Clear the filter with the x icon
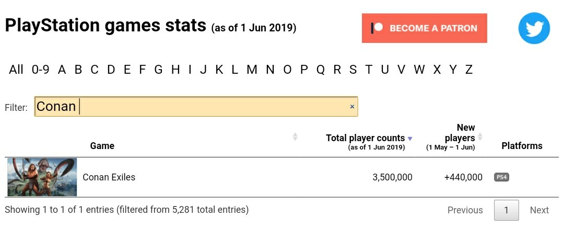This screenshot has width=564, height=239. [x=352, y=107]
